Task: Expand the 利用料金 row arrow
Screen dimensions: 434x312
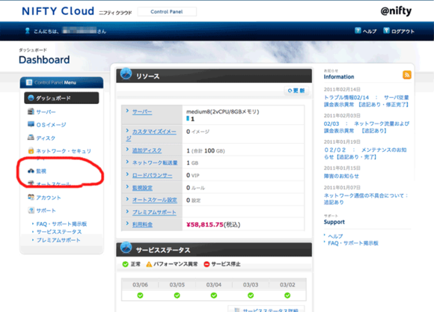Action: (x=127, y=224)
